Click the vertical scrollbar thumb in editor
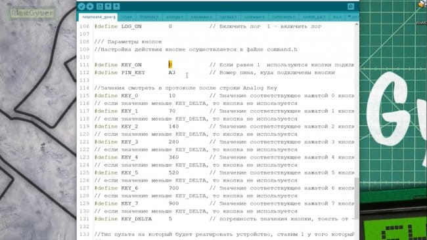This screenshot has width=427, height=240. 357,198
